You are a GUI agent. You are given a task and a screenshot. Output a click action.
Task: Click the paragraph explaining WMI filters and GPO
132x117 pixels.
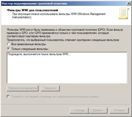coord(65,33)
